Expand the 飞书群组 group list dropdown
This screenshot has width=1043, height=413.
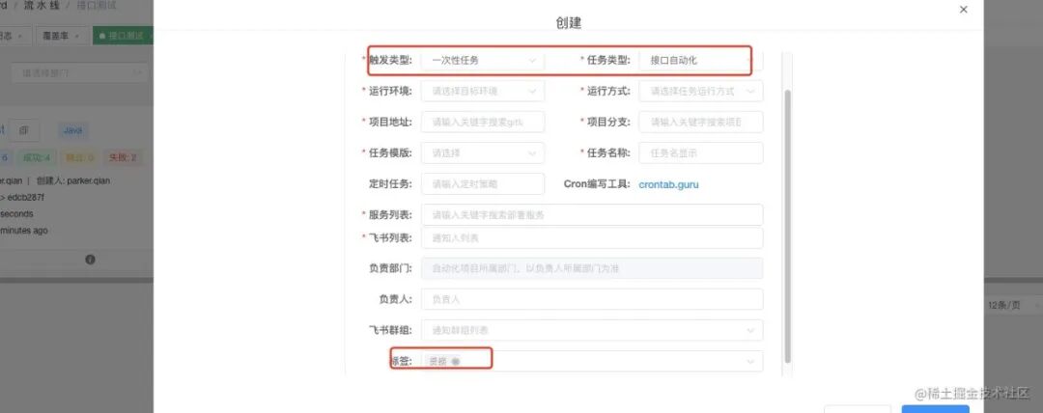click(592, 330)
